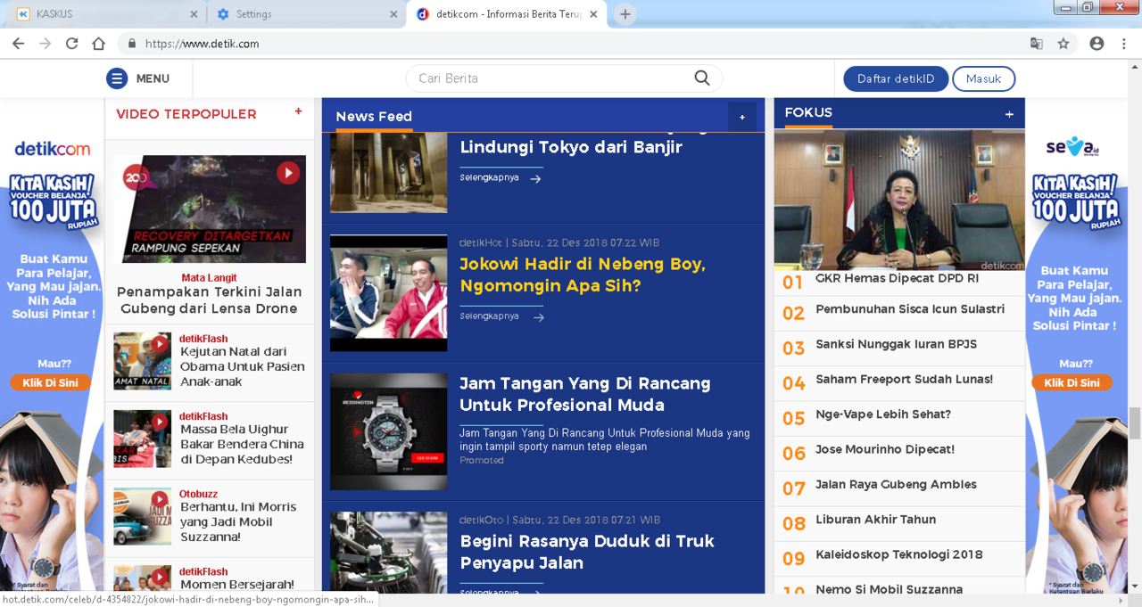This screenshot has height=607, width=1142.
Task: Play Massa Bela Uighur video
Action: pos(160,421)
